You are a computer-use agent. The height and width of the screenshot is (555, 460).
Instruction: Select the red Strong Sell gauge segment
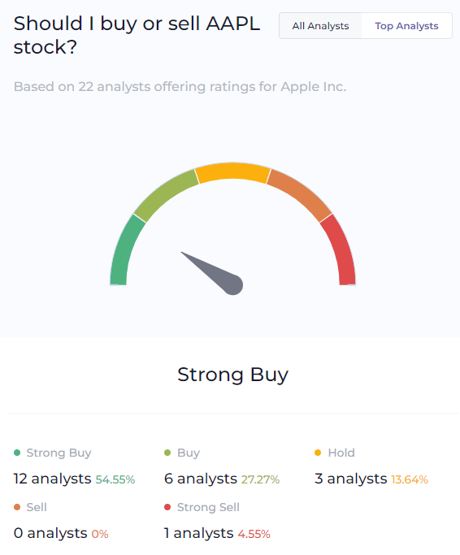point(341,251)
